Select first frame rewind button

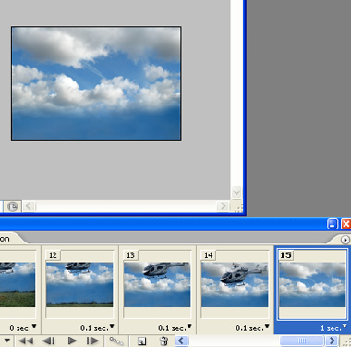26,341
